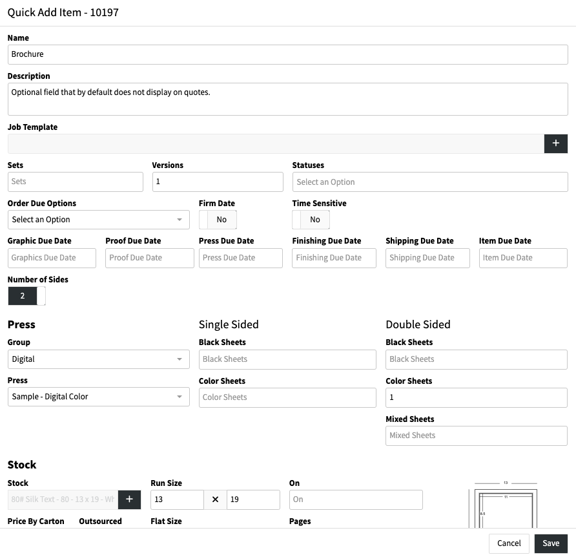
Task: Click the Save button
Action: tap(551, 543)
